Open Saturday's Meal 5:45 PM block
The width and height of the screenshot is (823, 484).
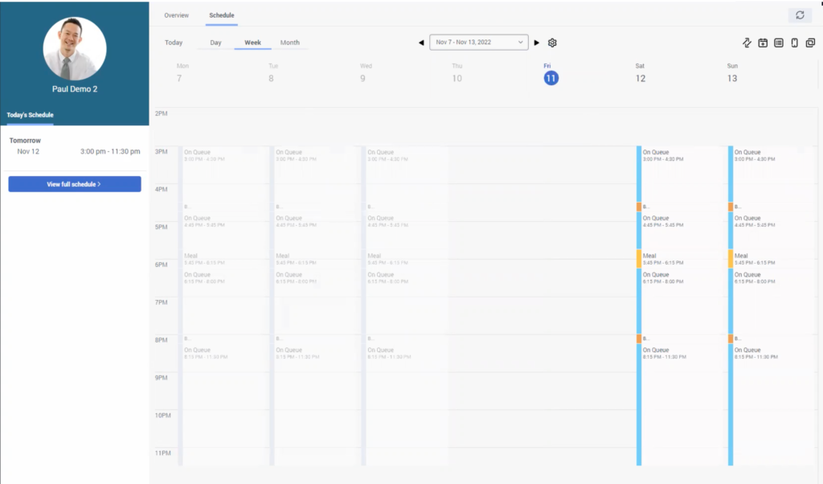[680, 260]
